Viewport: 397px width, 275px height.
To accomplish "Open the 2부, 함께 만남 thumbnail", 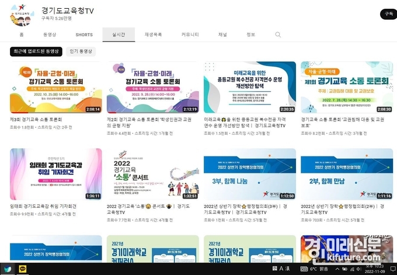I will pyautogui.click(x=347, y=174).
